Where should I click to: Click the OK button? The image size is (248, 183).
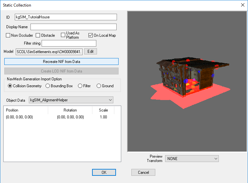pyautogui.click(x=104, y=173)
